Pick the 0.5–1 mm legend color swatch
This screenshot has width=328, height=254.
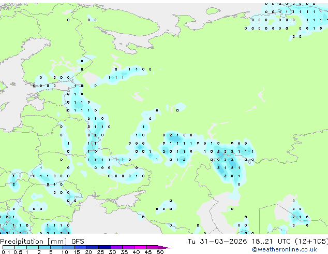[21, 247]
